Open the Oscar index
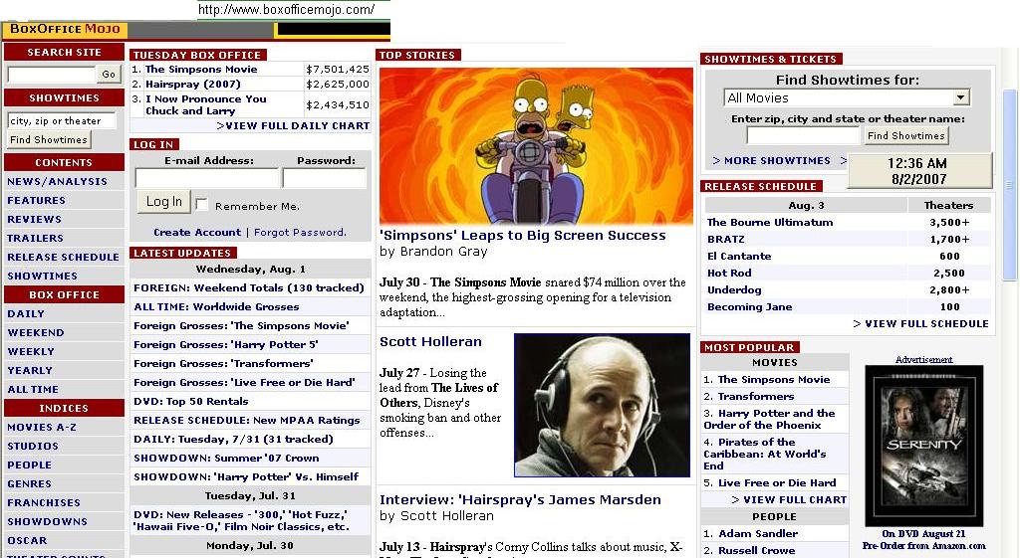 point(27,540)
